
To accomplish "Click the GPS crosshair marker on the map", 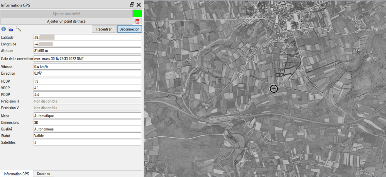I will click(274, 89).
